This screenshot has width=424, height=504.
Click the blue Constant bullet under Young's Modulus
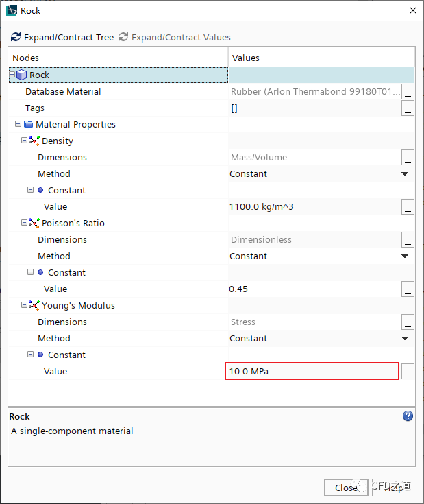tap(40, 355)
